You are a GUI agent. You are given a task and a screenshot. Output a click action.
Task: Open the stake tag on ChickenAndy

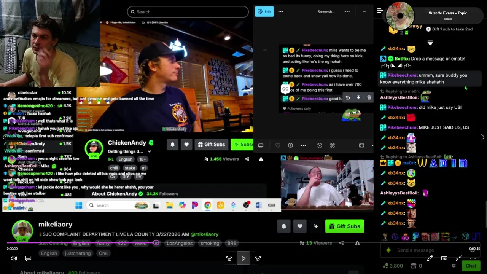click(130, 168)
